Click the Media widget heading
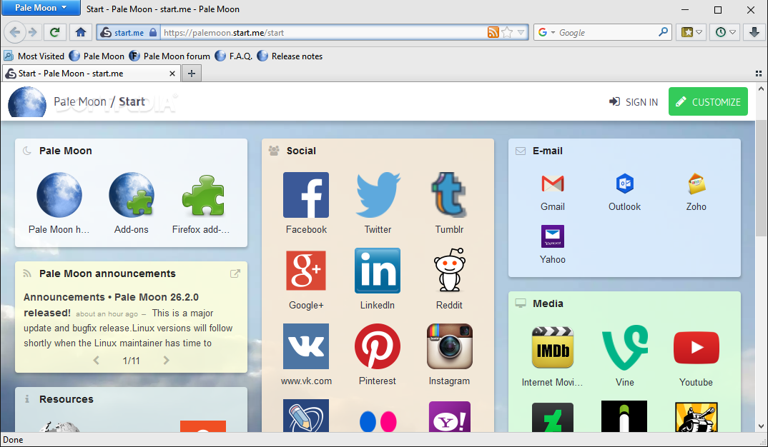768x447 pixels. click(548, 303)
